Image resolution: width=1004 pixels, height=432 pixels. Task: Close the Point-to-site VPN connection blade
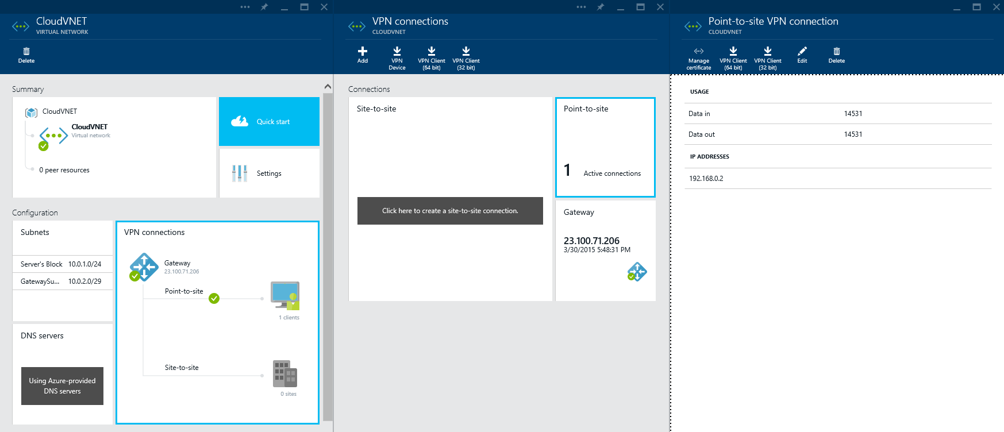click(997, 7)
